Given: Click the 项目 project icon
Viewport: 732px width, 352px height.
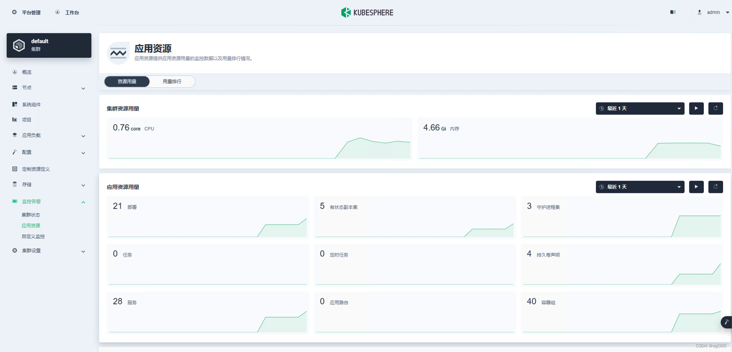Looking at the screenshot, I should (x=15, y=120).
